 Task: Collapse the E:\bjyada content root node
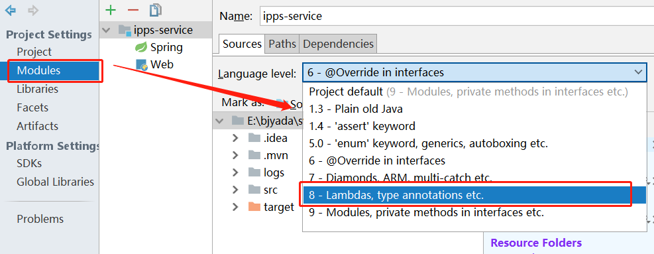[219, 121]
